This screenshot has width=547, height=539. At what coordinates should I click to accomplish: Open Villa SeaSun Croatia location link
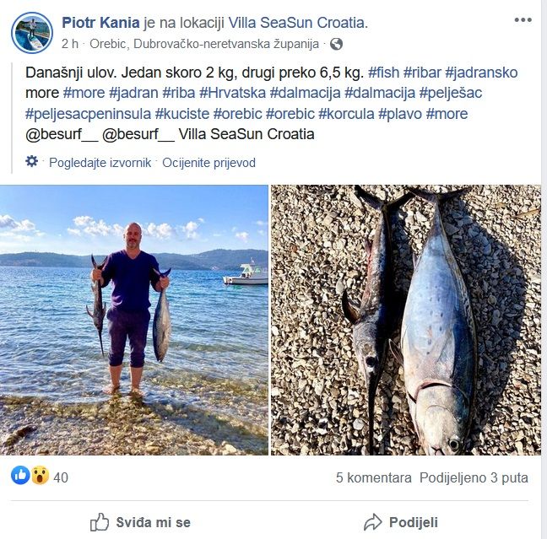point(298,23)
